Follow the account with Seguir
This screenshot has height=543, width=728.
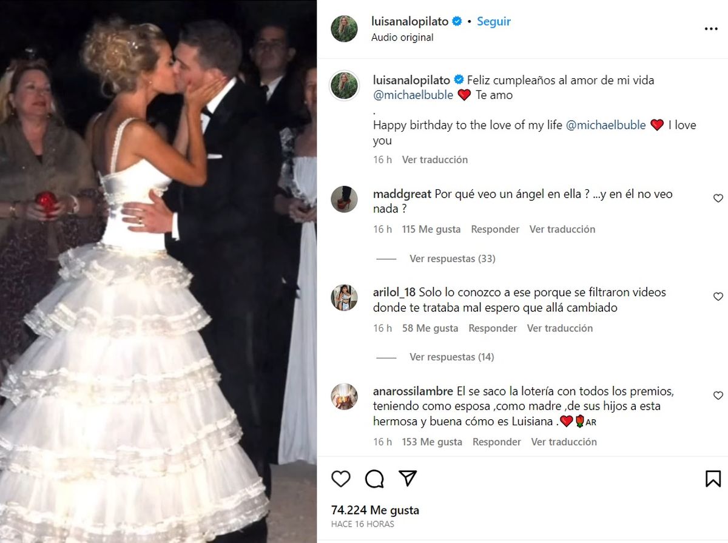click(x=494, y=21)
